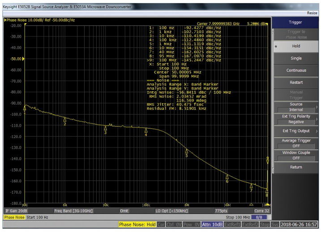Viewport: 321px width, 232px height.
Task: Click the 8/8 sweep progress indicator
Action: tap(259, 217)
